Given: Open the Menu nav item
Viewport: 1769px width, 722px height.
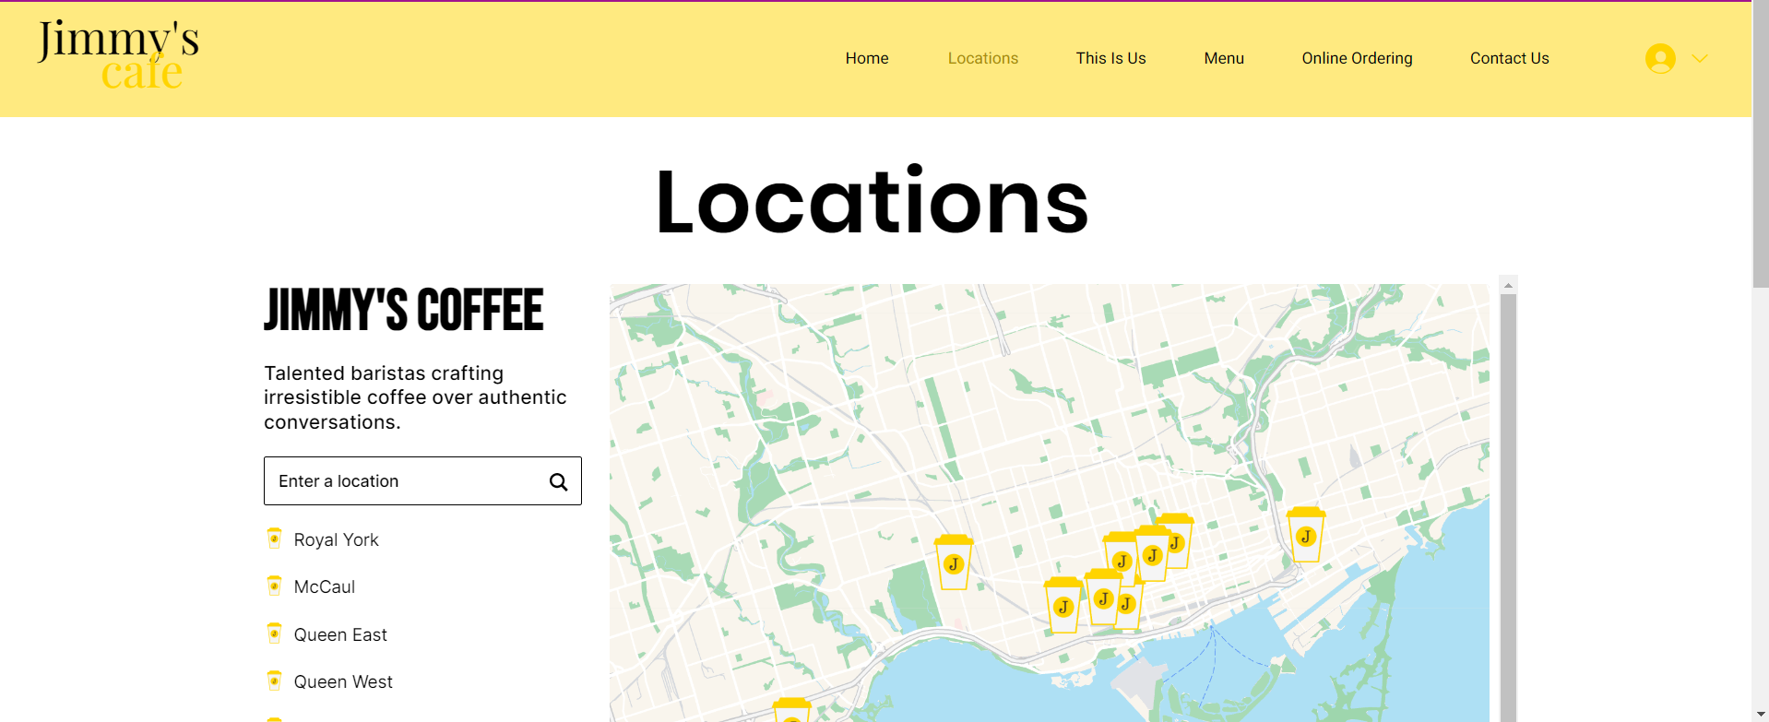Looking at the screenshot, I should pyautogui.click(x=1224, y=58).
